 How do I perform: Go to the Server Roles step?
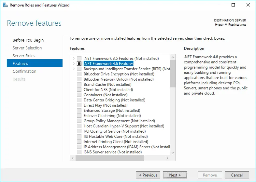pos(24,56)
